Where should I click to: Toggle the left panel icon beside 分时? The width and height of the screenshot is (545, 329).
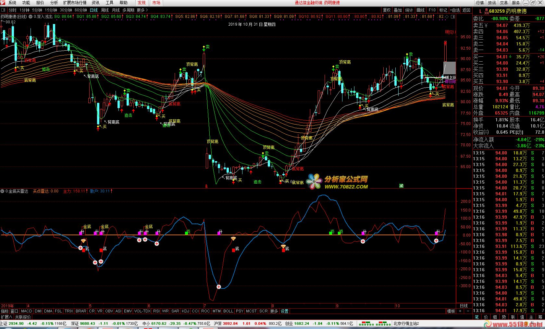(x=4, y=10)
